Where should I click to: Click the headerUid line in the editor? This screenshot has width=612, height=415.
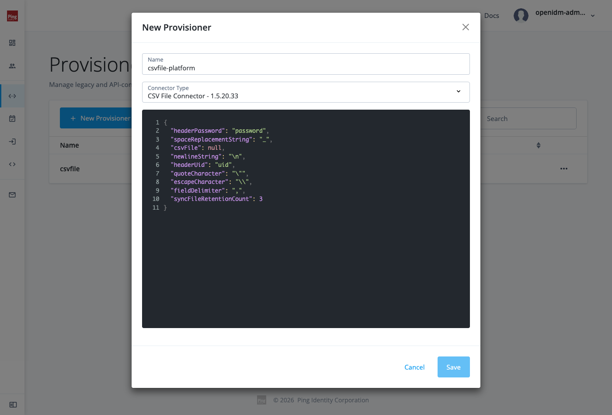[x=202, y=165]
